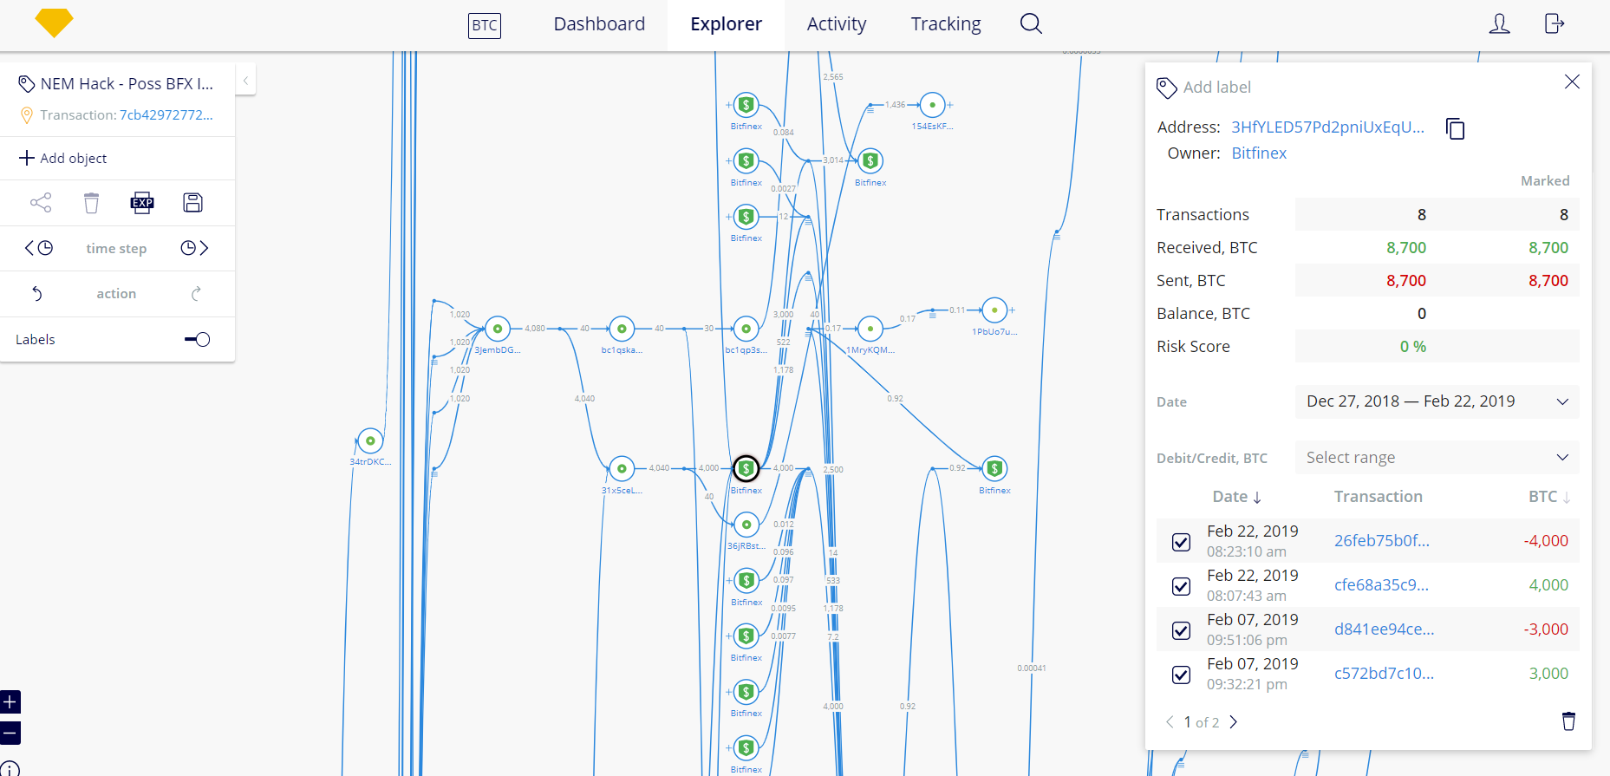Open the search magnifier icon

click(x=1031, y=23)
